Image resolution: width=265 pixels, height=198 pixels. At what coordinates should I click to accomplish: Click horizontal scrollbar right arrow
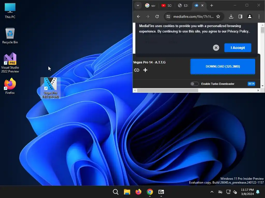(258, 90)
